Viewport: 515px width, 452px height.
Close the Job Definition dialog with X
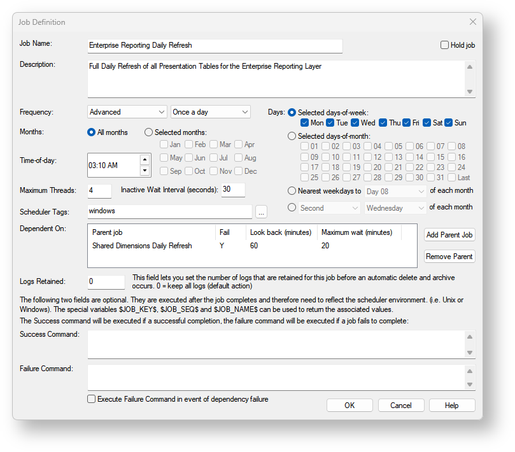click(472, 22)
